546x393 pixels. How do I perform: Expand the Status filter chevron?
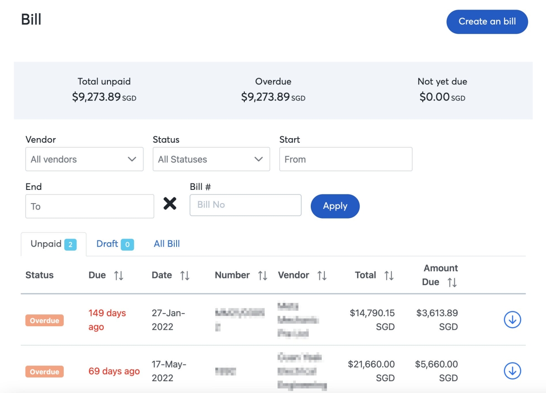coord(259,159)
